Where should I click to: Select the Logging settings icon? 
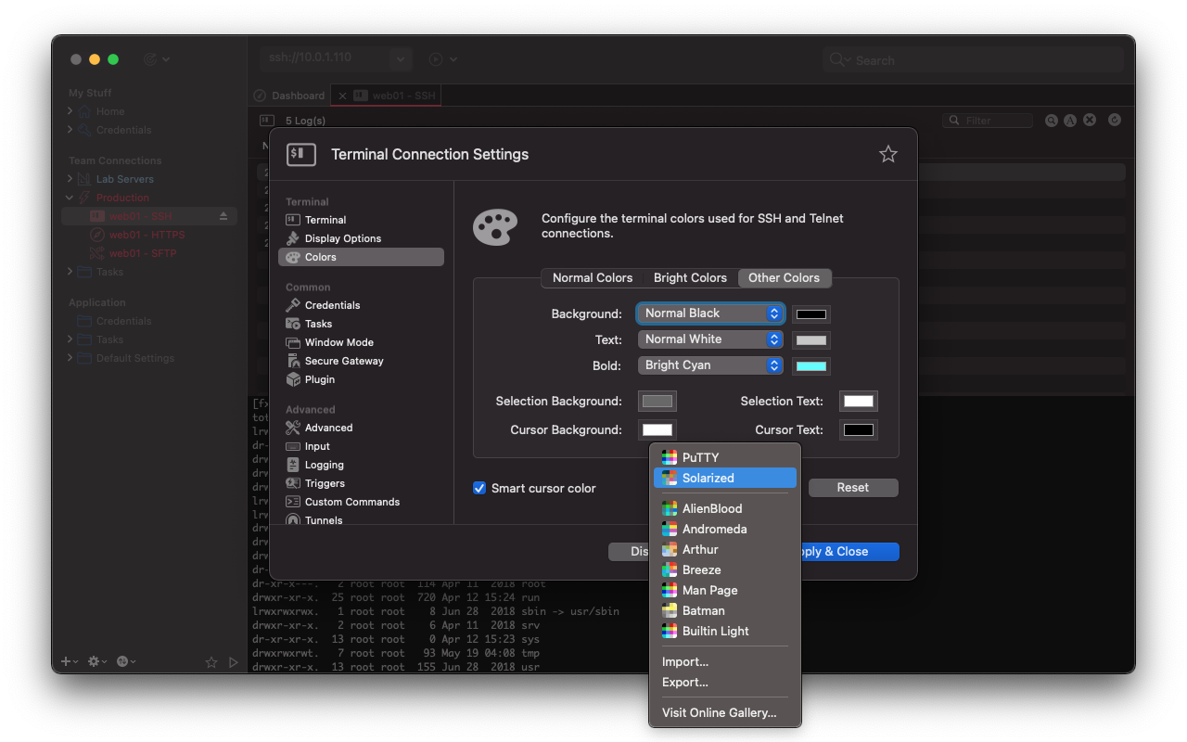click(x=293, y=464)
